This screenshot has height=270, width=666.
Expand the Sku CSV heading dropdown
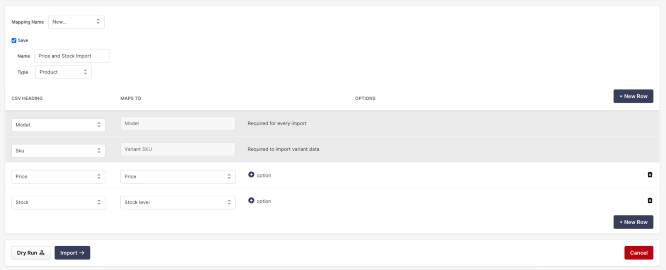(58, 150)
